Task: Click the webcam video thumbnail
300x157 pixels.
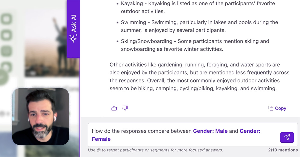Action: click(41, 117)
